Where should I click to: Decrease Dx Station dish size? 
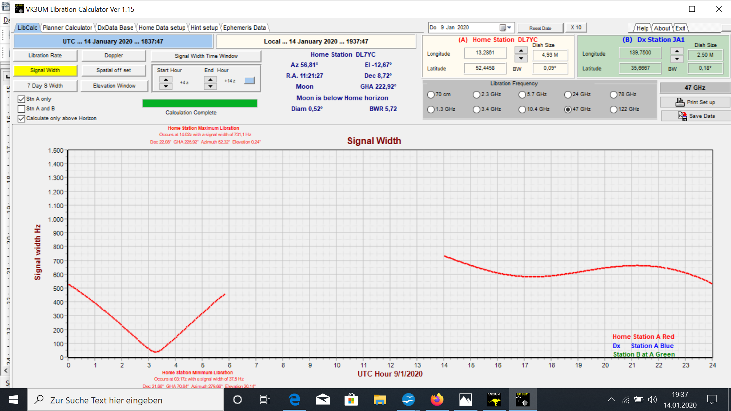(677, 59)
